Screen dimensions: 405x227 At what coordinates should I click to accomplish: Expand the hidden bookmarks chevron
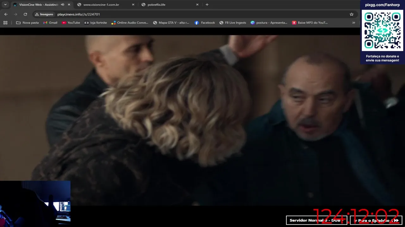pyautogui.click(x=353, y=23)
